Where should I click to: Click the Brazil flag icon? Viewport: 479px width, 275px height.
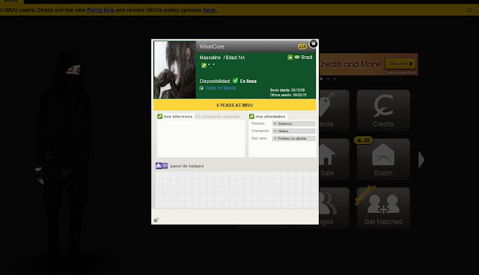[297, 58]
